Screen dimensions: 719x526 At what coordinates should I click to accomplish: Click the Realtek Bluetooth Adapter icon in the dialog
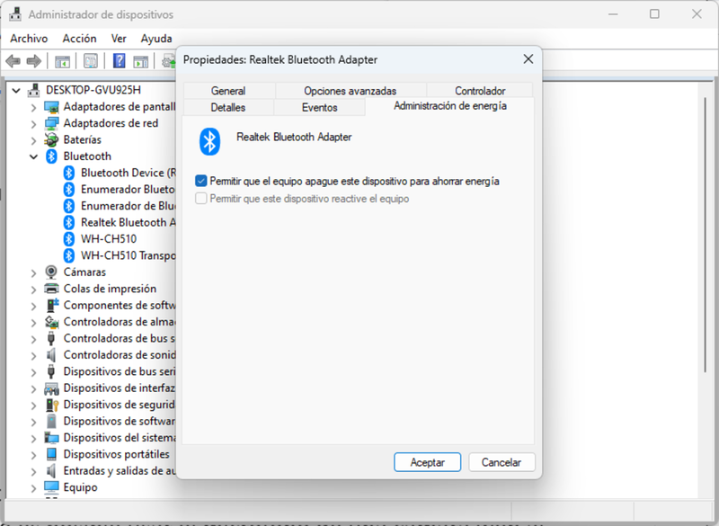pyautogui.click(x=209, y=139)
